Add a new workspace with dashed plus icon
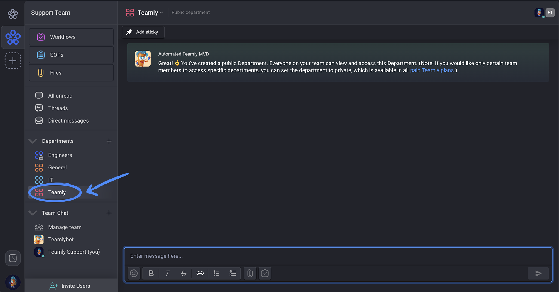 pos(13,61)
